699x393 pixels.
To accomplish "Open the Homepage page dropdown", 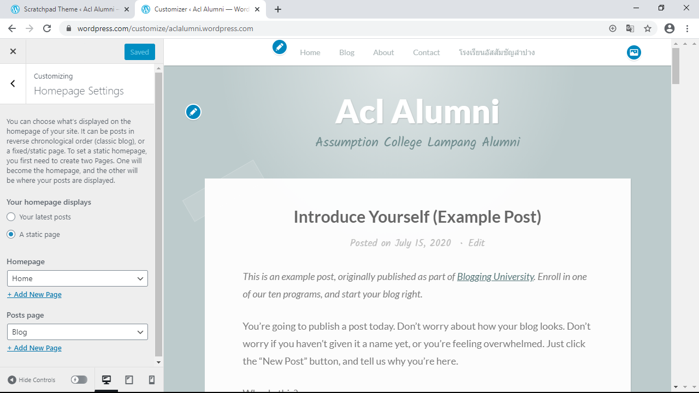I will (78, 278).
